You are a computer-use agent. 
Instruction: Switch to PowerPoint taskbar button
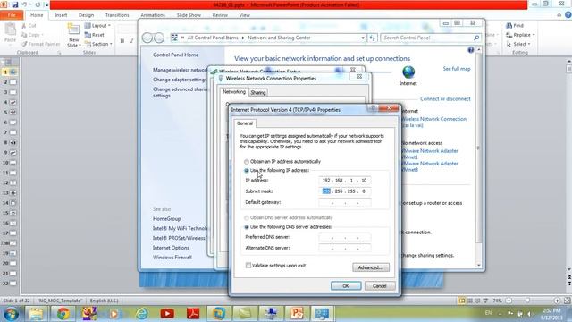297,314
